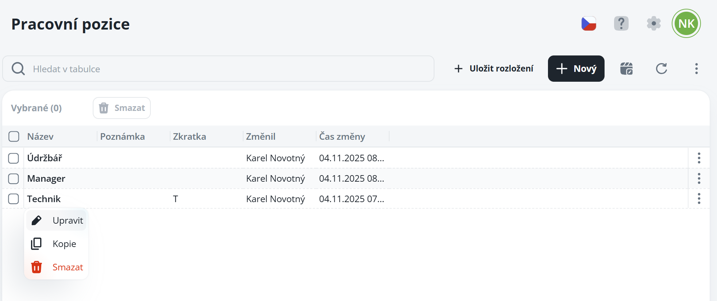Viewport: 717px width, 301px height.
Task: Open the NK user avatar menu
Action: click(686, 24)
